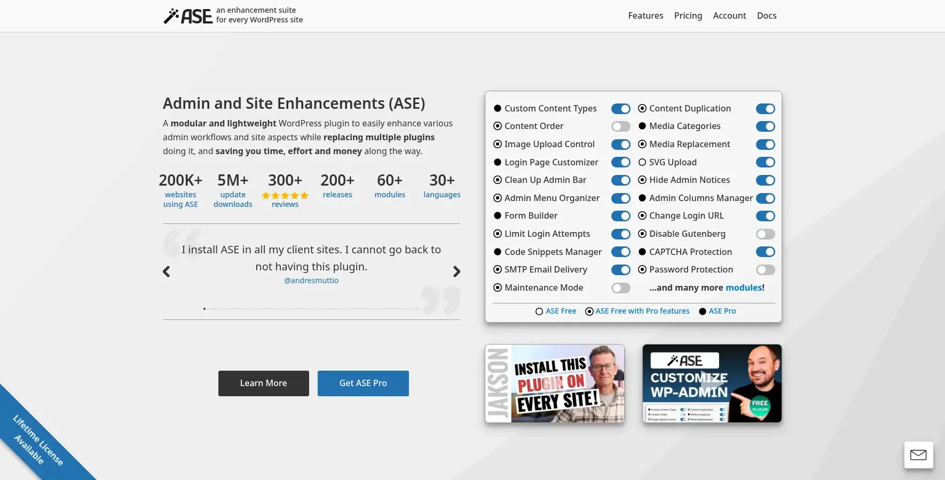Screen dimensions: 945x480
Task: Click the ASE magic wand logo
Action: click(187, 16)
